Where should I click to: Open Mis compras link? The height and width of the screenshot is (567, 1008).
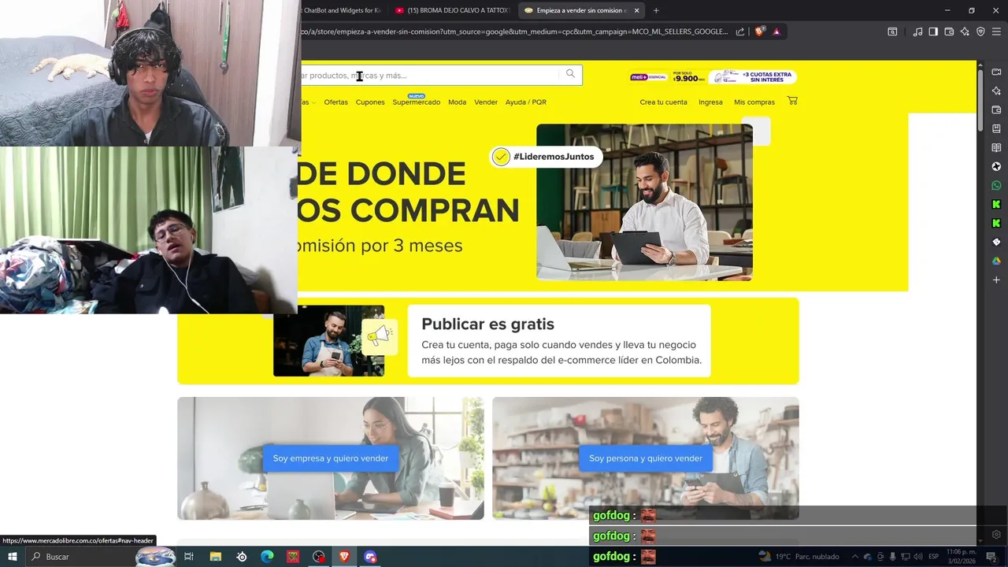tap(754, 102)
